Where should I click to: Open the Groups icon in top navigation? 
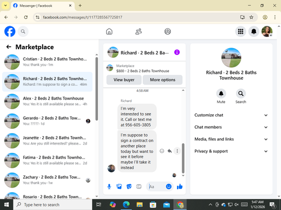point(167,31)
